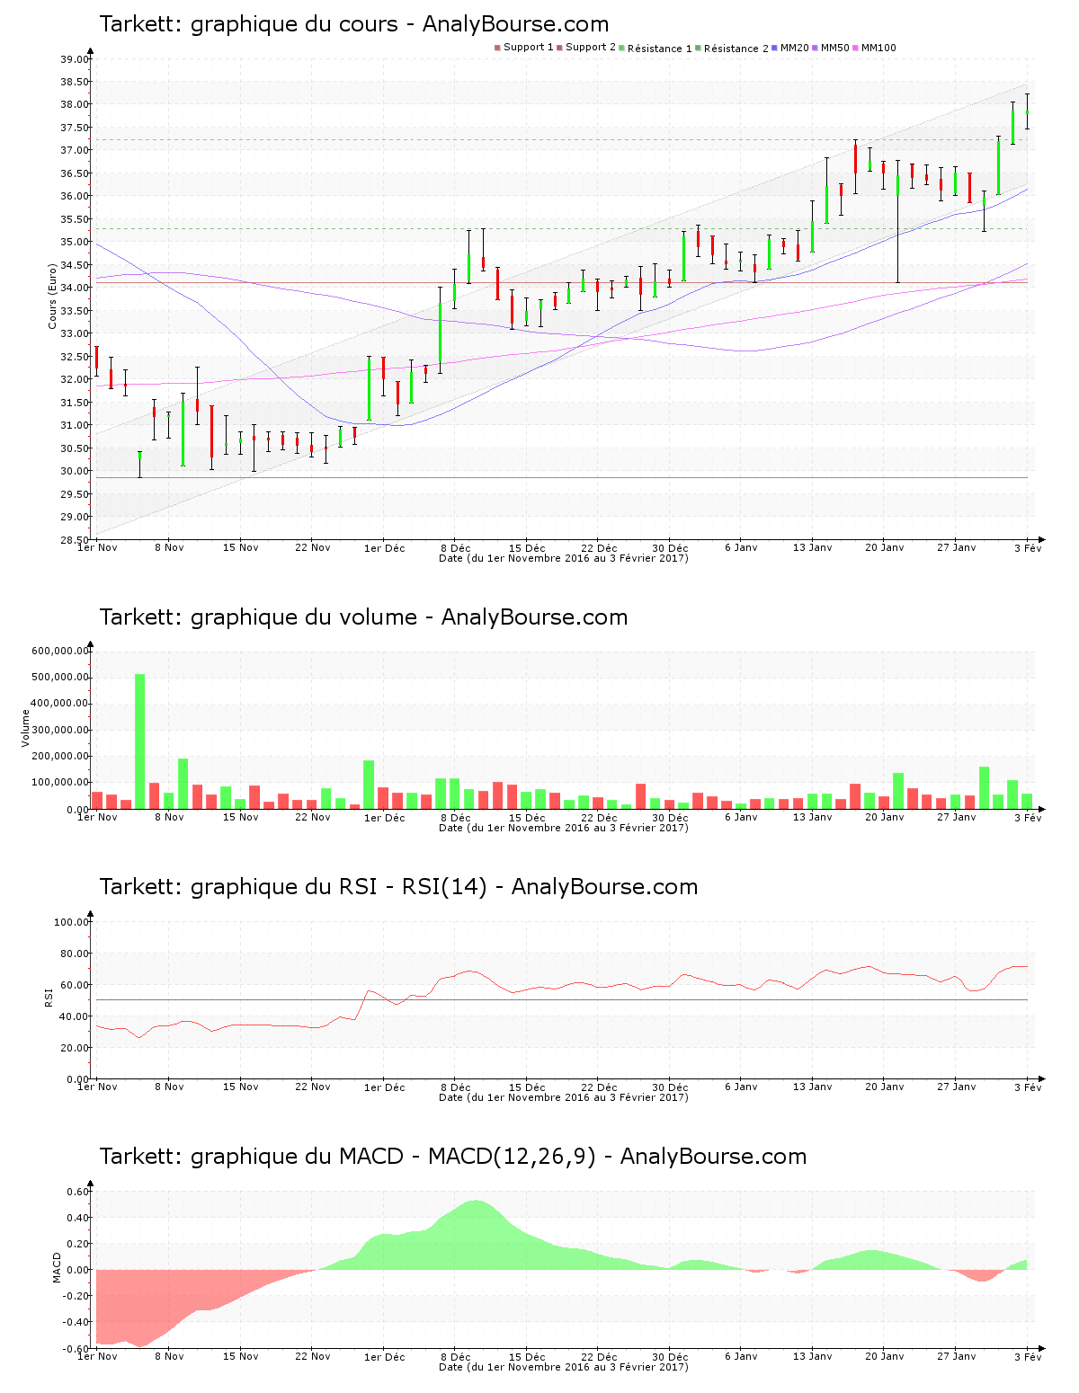Select the 'Résistance 1' legend label
Image resolution: width=1079 pixels, height=1393 pixels.
(660, 49)
